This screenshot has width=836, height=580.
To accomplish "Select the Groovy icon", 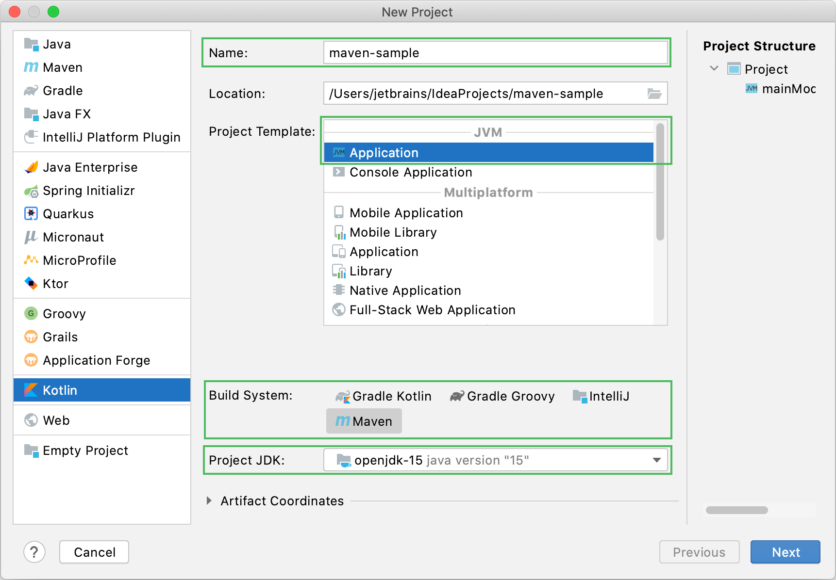I will pos(31,314).
